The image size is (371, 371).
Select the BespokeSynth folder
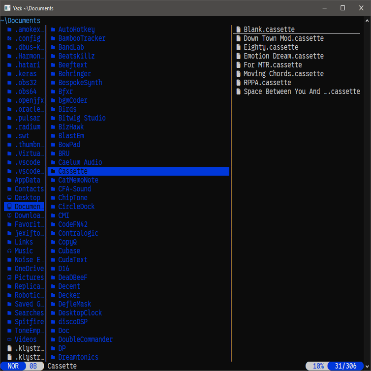[138, 83]
